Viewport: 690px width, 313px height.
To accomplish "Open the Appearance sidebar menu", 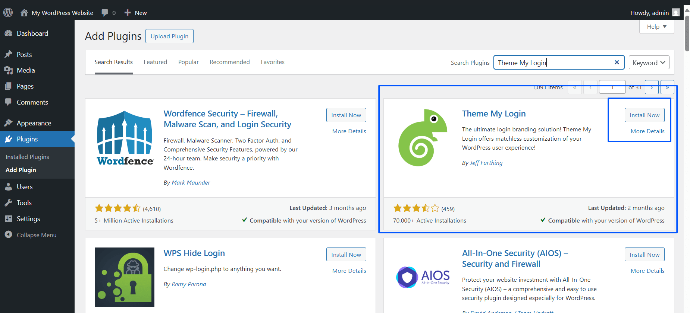I will coord(37,123).
